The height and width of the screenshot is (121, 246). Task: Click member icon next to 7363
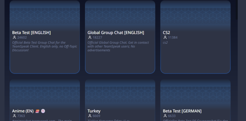click(14, 116)
